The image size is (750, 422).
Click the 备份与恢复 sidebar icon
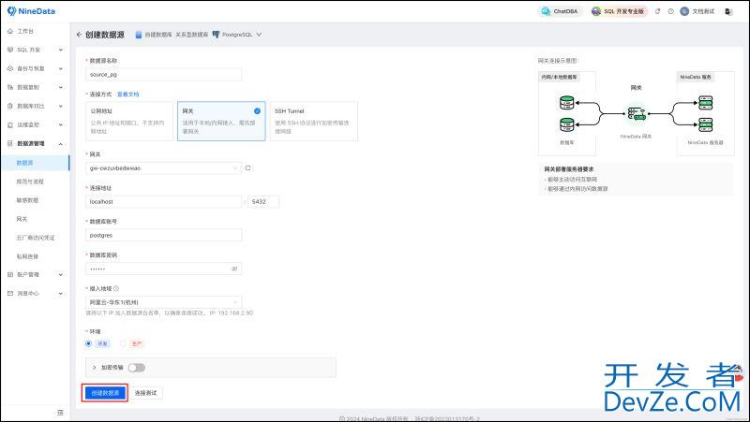tap(10, 68)
